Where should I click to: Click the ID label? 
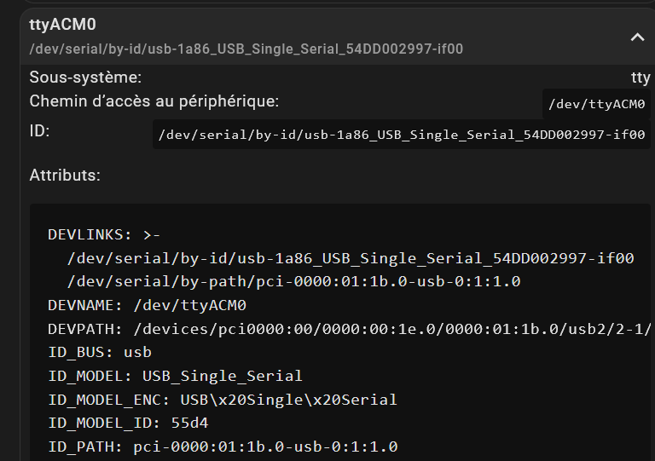point(39,130)
